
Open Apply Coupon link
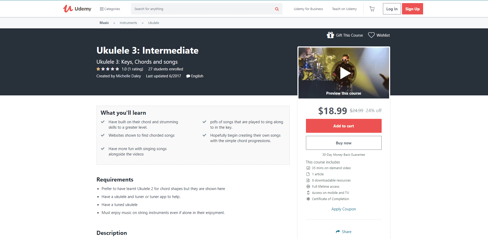pos(344,209)
